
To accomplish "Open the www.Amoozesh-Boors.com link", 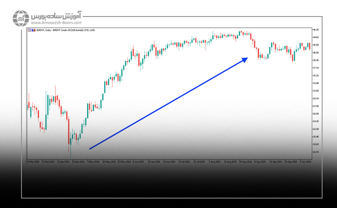I will coord(56,24).
